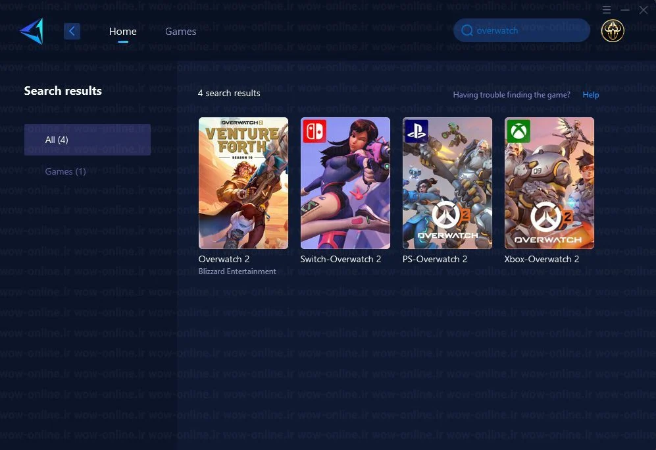Open the Xbox-Overwatch 2 cover art
This screenshot has height=450, width=656.
click(x=549, y=183)
